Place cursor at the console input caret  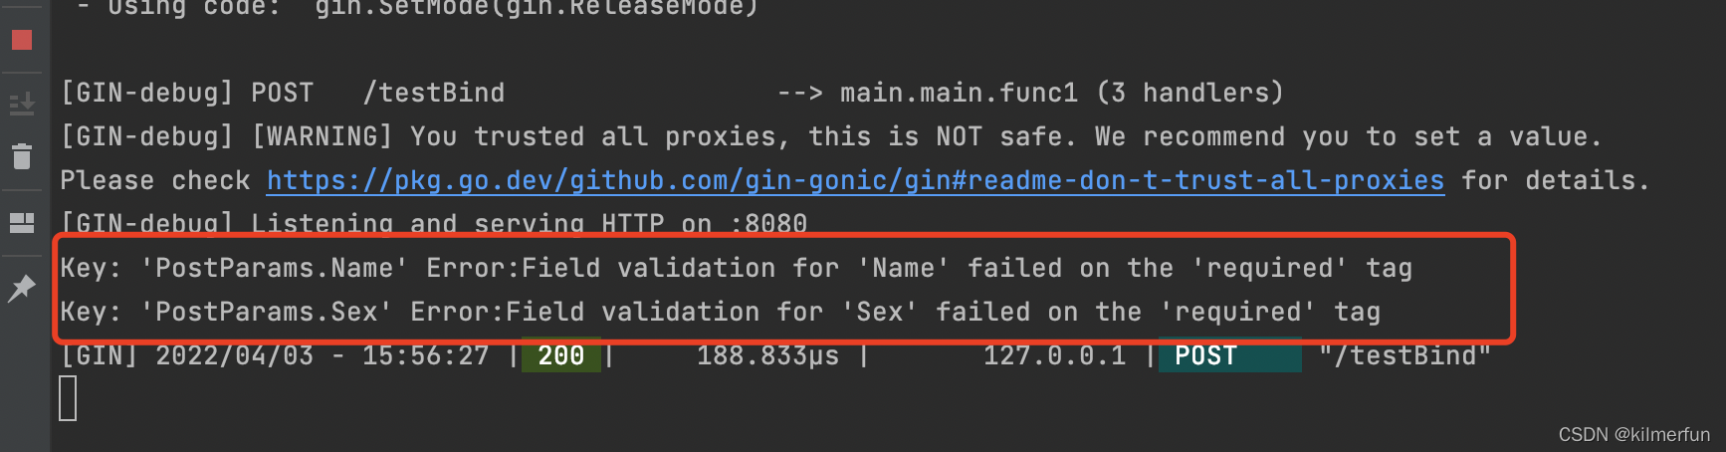(68, 399)
